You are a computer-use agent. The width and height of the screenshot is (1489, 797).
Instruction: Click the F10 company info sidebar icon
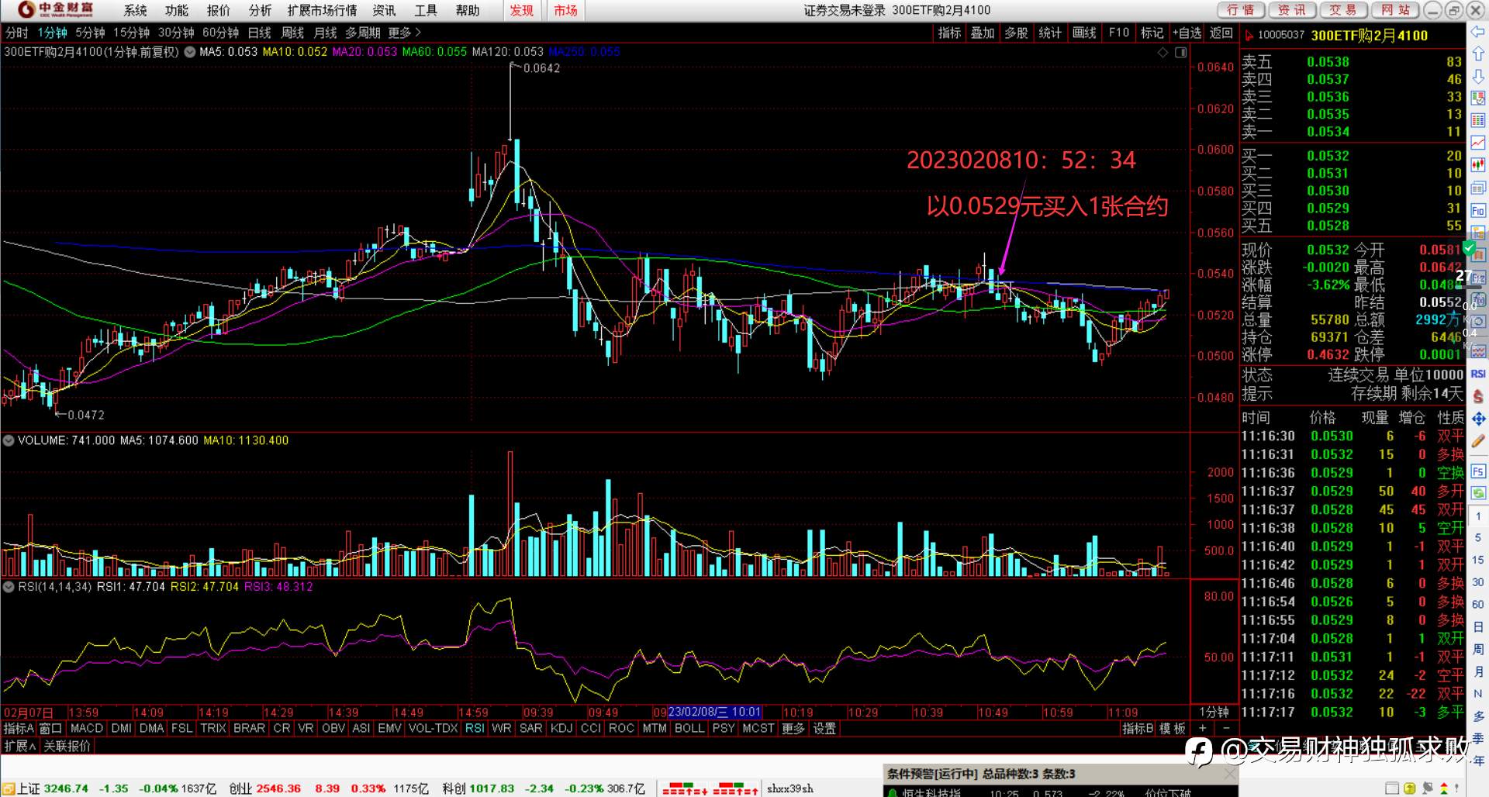tap(1478, 211)
